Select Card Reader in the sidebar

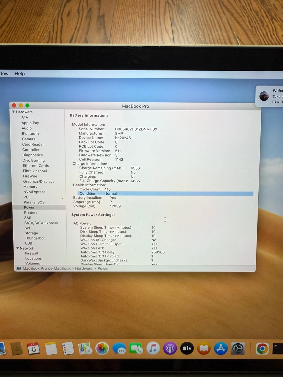coord(33,144)
